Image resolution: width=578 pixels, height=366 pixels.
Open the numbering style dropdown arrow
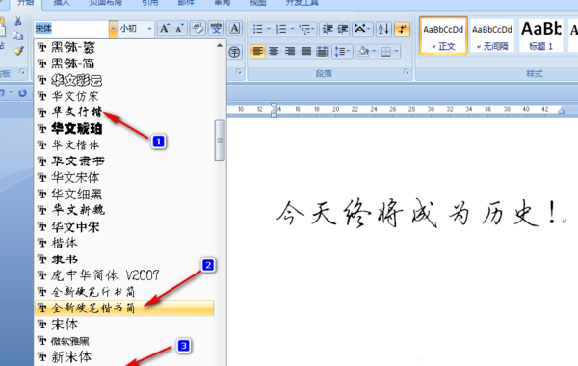[292, 29]
